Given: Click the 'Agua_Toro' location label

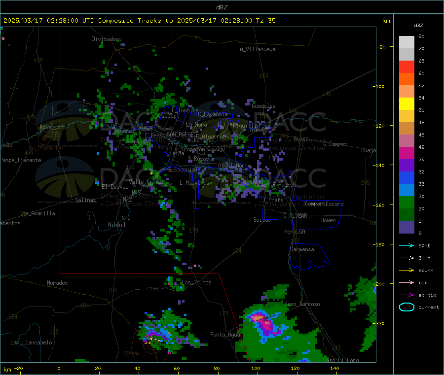Looking at the screenshot, I should [x=53, y=127].
